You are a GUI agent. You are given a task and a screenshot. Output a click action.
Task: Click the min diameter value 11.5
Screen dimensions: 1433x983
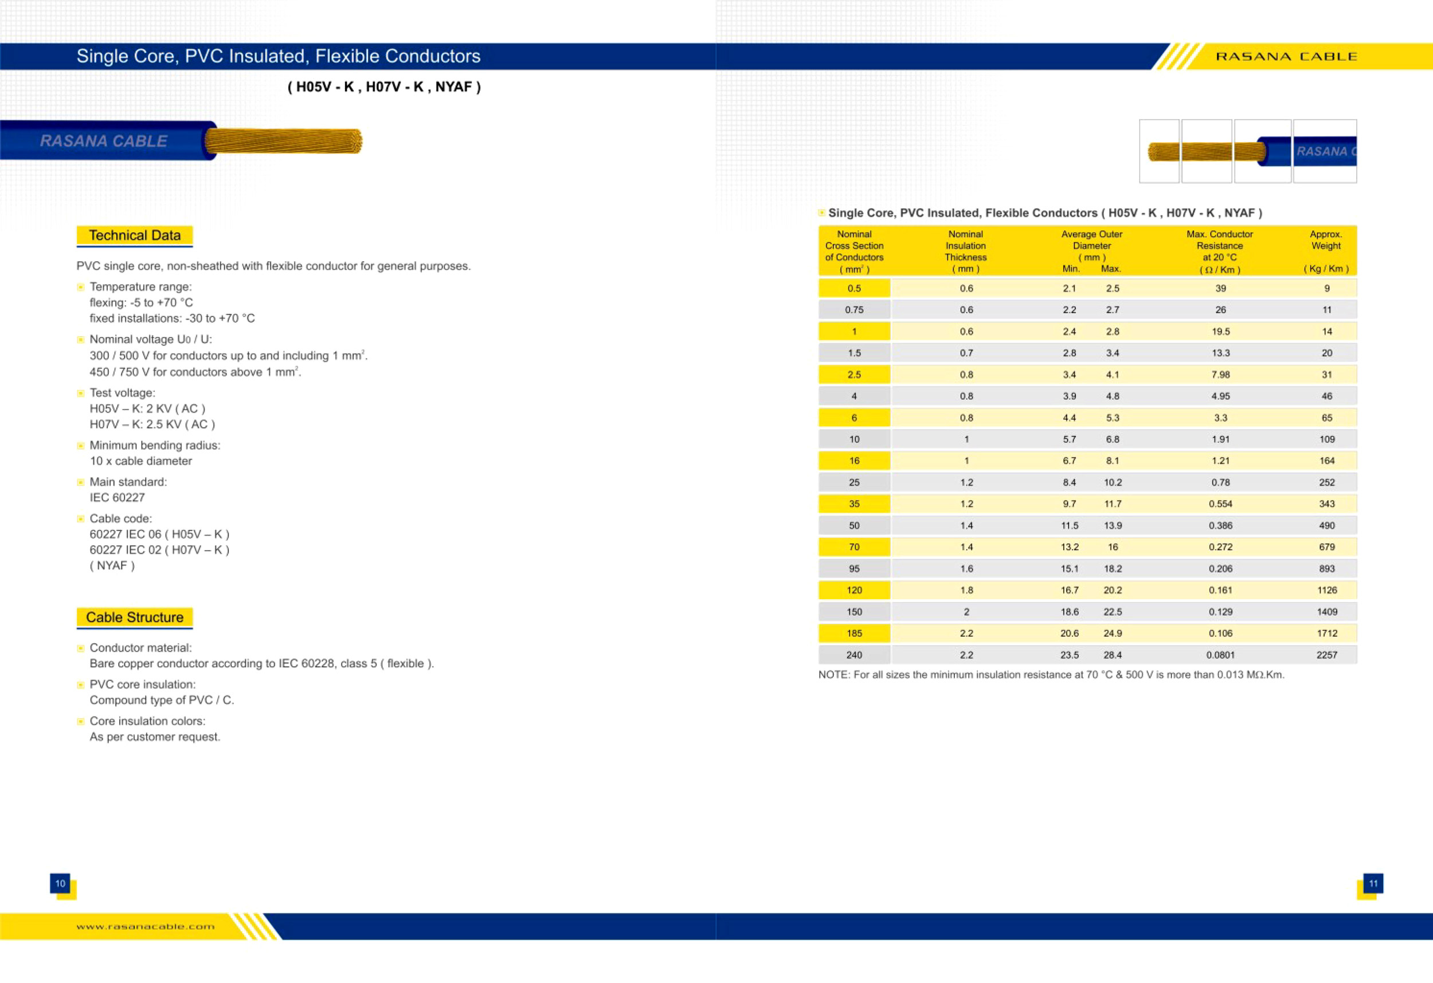tap(1069, 526)
